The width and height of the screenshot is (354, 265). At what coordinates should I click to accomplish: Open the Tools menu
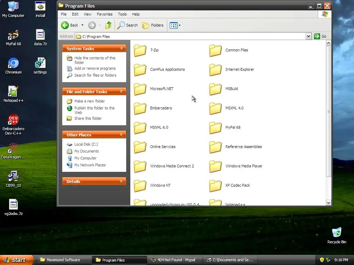[x=122, y=14]
